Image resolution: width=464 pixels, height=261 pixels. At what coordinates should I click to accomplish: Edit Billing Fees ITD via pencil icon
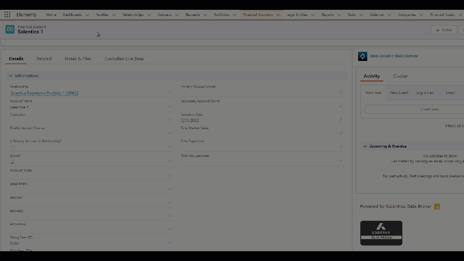pyautogui.click(x=170, y=243)
